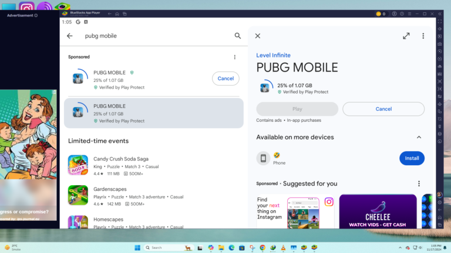Click the PUBG MOBILE download progress icon in details

click(265, 87)
